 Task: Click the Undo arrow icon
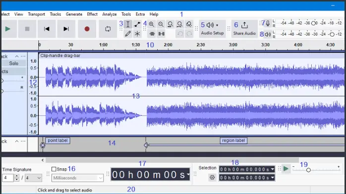click(180, 34)
